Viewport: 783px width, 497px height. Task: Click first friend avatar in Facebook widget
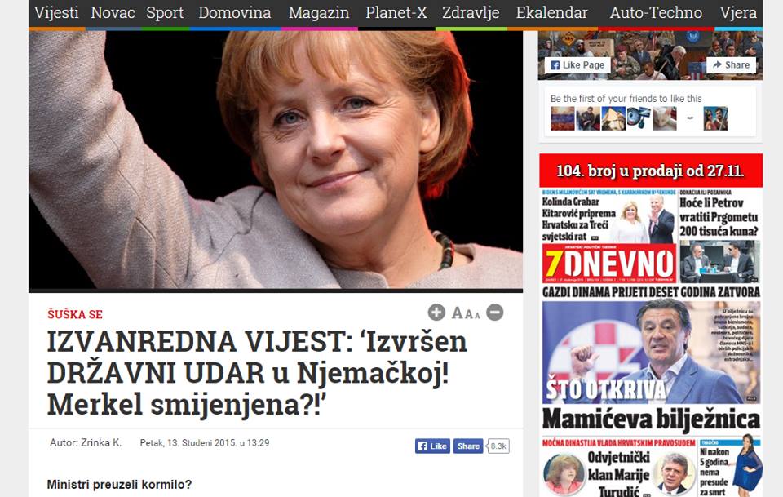(562, 118)
